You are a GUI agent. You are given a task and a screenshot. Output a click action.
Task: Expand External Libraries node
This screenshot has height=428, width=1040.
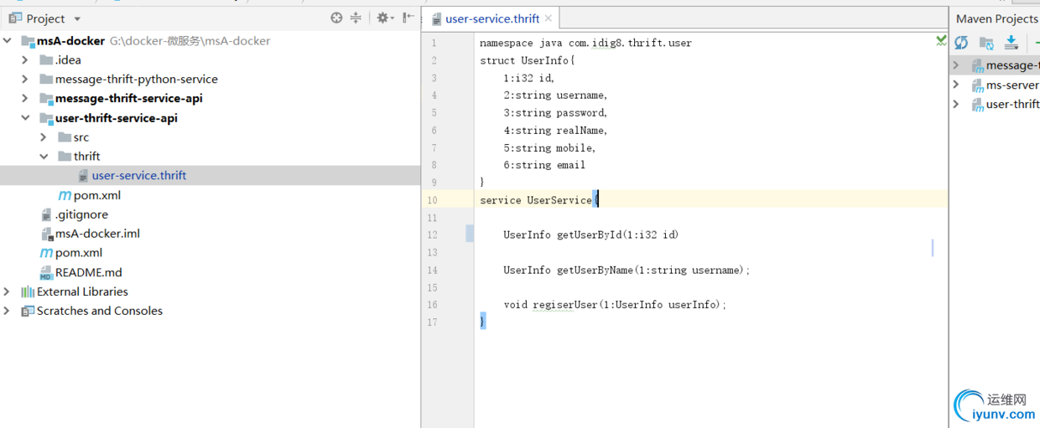(8, 291)
